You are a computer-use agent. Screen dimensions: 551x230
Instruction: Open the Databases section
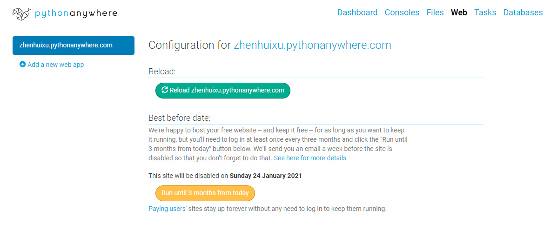point(523,13)
